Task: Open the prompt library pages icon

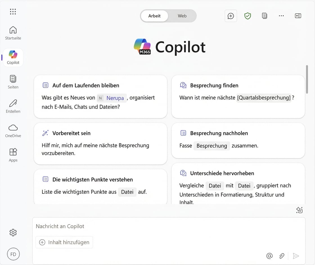Action: tap(264, 16)
